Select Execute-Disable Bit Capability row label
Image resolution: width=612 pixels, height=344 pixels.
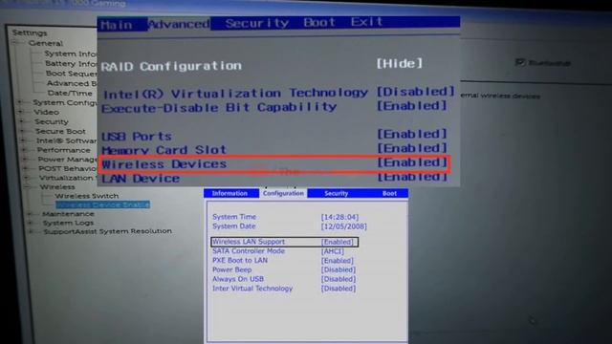coord(219,108)
